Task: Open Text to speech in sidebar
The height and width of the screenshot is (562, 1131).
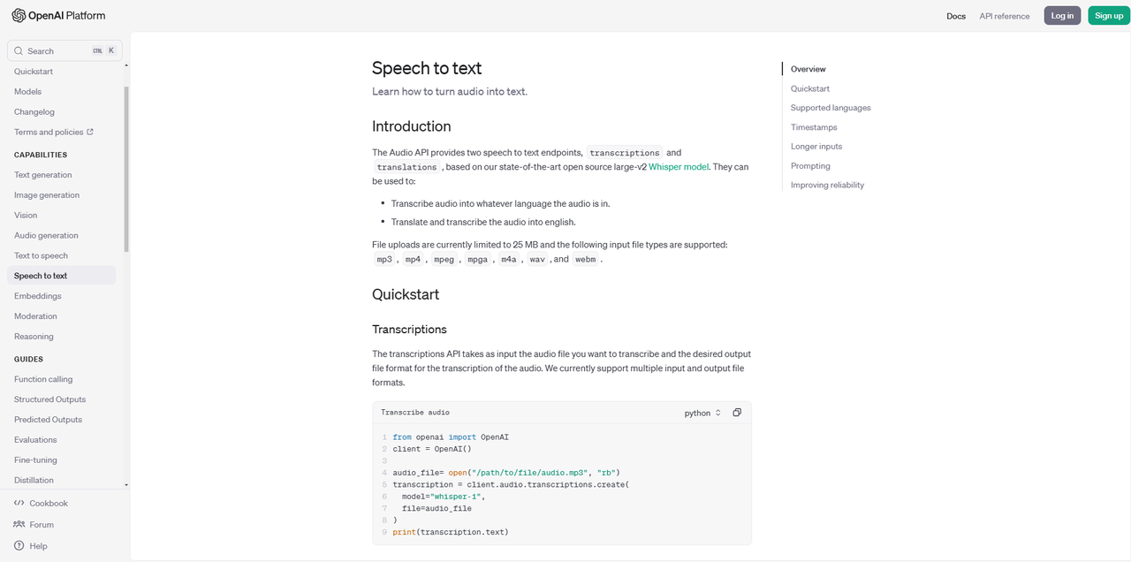Action: point(41,255)
